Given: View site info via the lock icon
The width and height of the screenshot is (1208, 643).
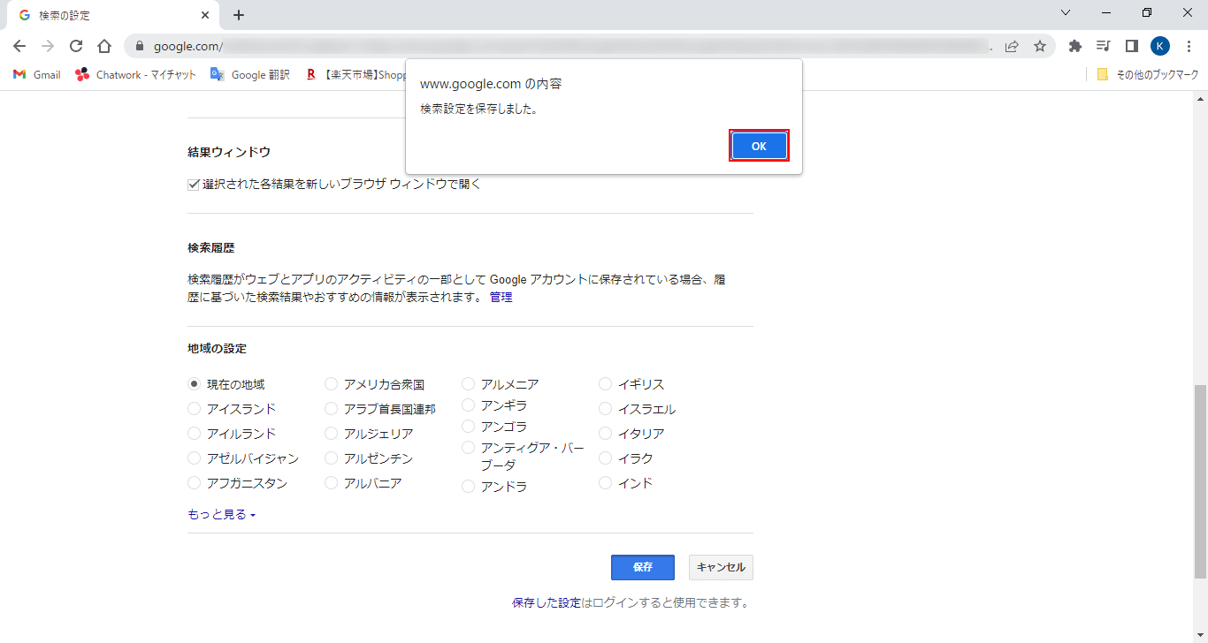Looking at the screenshot, I should (x=139, y=46).
